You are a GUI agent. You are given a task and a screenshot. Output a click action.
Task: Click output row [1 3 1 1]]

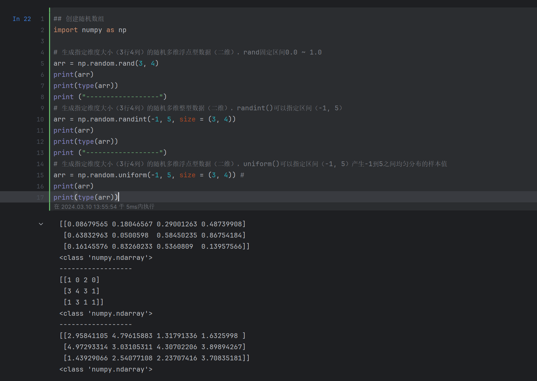coord(84,302)
